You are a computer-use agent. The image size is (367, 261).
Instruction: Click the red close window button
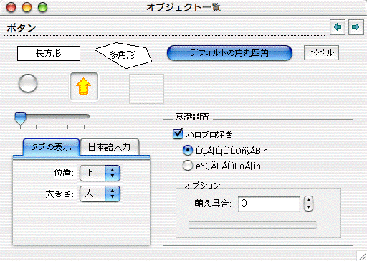point(11,7)
